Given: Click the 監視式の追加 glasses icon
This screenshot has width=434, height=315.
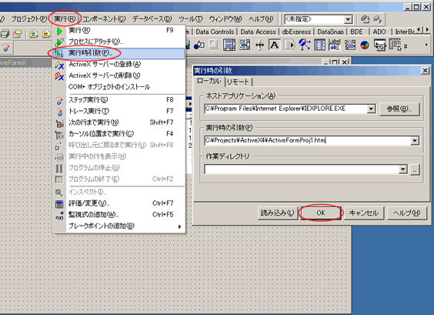Looking at the screenshot, I should point(59,216).
